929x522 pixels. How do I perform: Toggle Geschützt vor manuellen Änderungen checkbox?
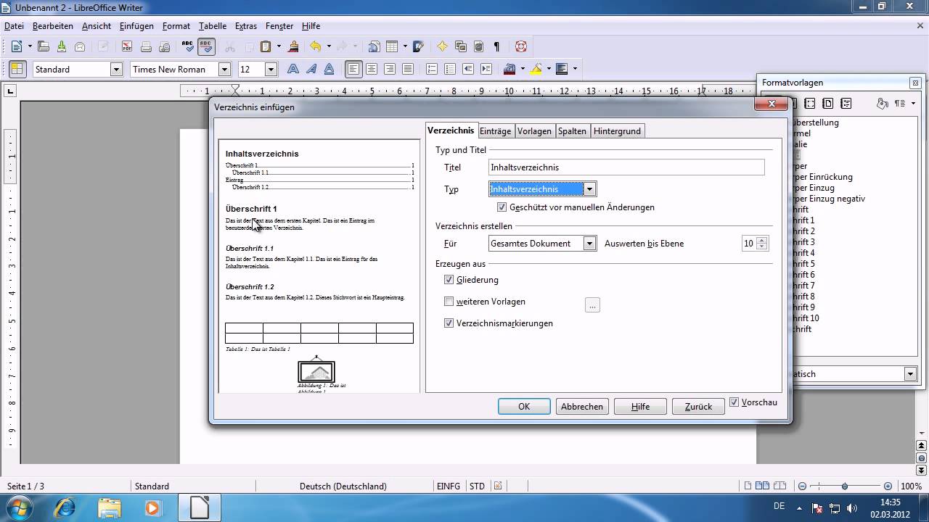[x=502, y=207]
